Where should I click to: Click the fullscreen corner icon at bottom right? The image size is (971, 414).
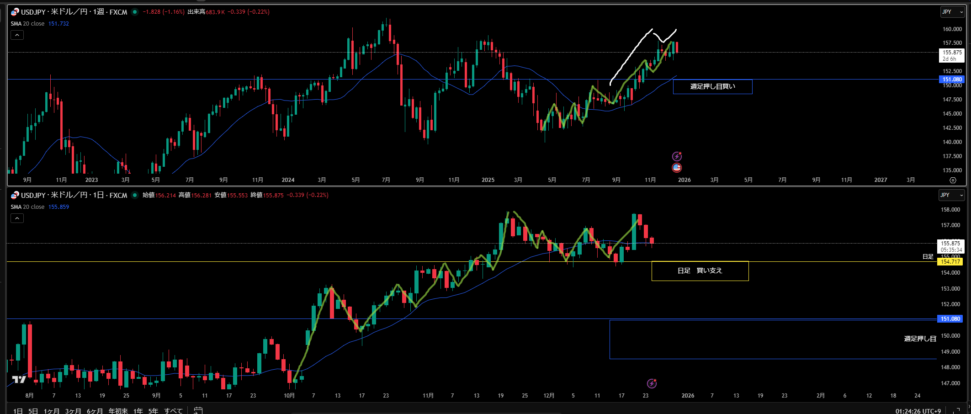[956, 410]
